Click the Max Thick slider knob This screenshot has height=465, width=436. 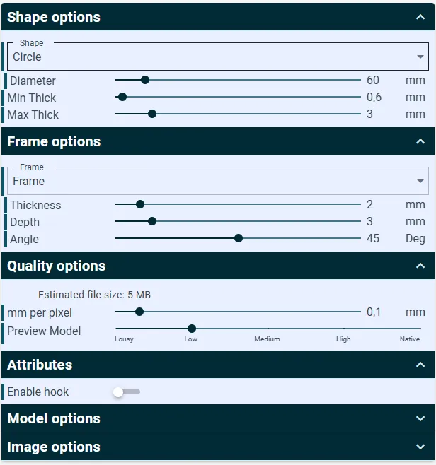[152, 114]
